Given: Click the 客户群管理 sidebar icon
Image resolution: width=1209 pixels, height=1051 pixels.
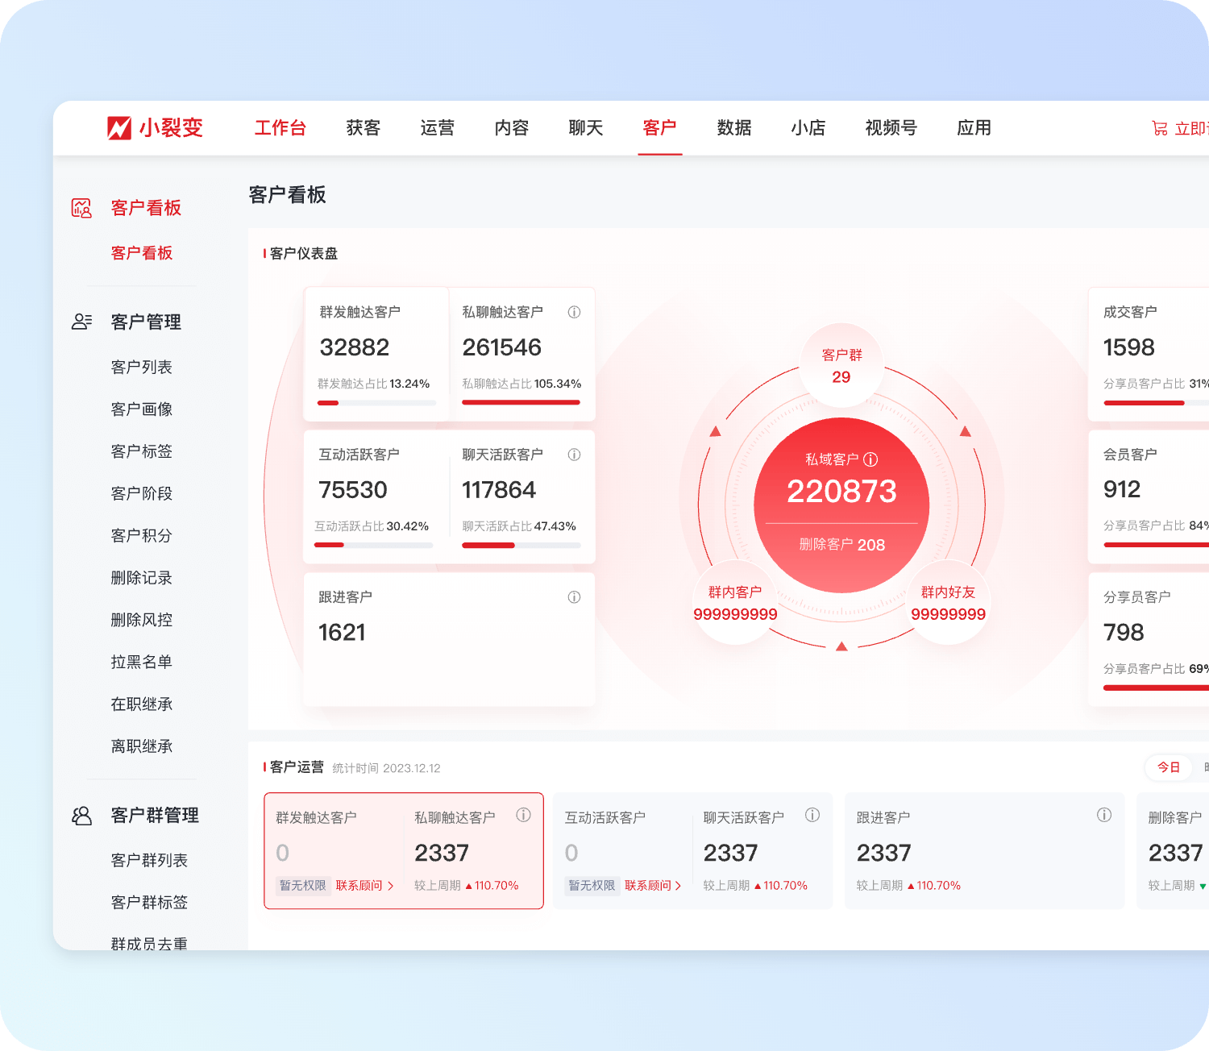Looking at the screenshot, I should point(81,816).
